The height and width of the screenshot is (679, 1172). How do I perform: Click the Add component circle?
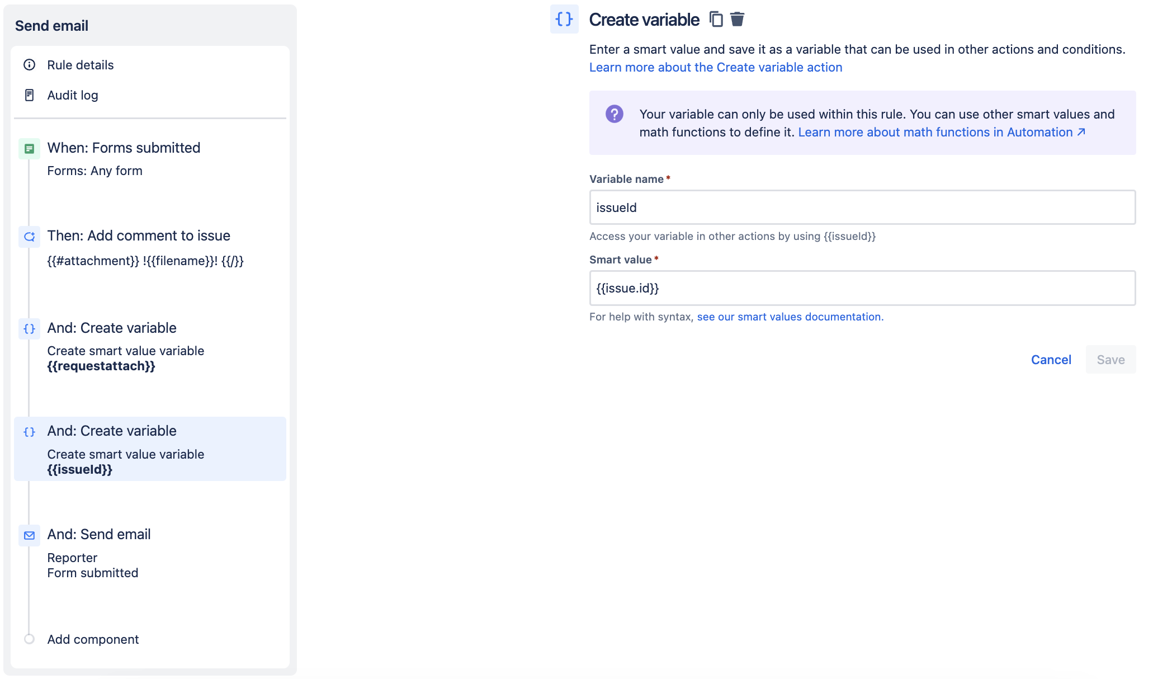pyautogui.click(x=30, y=639)
